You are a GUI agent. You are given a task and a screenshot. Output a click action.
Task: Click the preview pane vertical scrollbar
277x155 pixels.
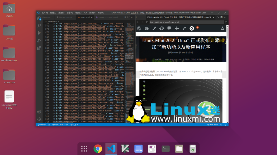227,33
